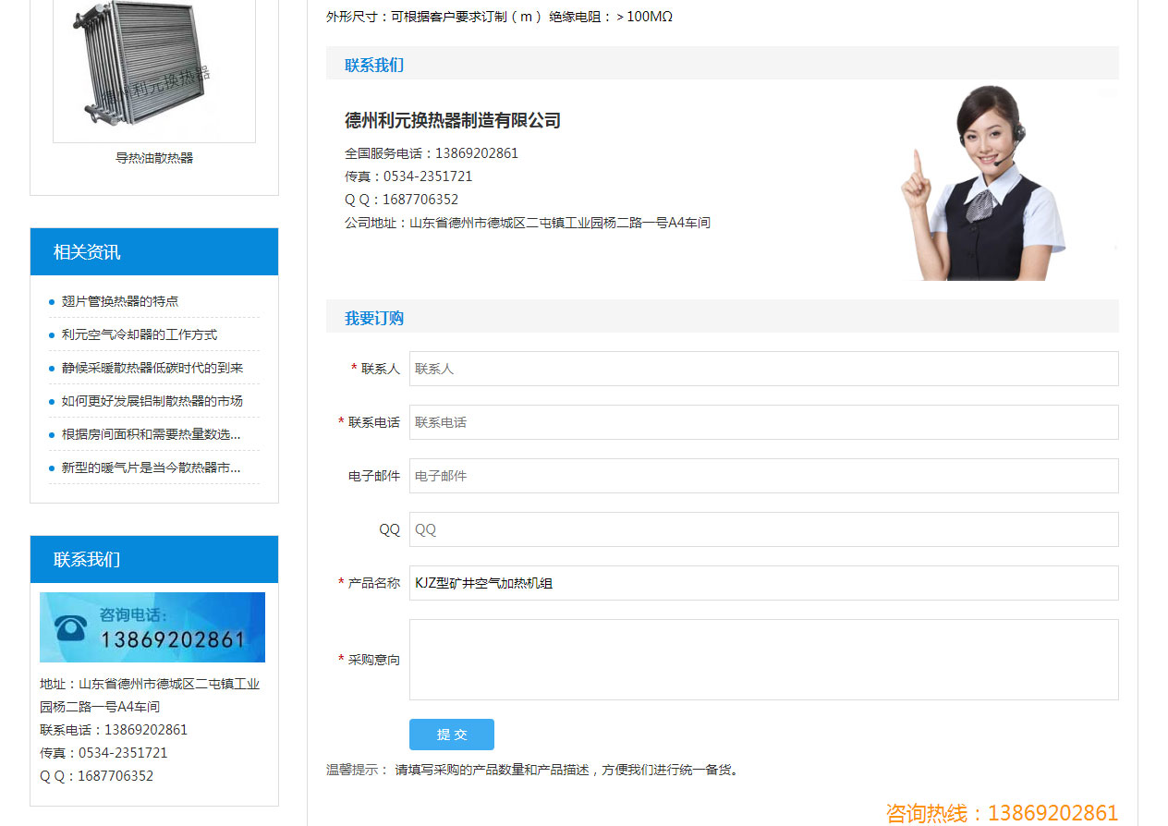Open article 静候采暖散热器低碳时代的到来

(152, 368)
